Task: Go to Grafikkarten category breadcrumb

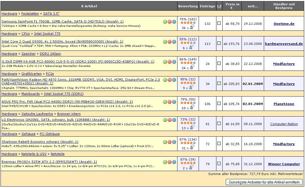Action: click(32, 74)
